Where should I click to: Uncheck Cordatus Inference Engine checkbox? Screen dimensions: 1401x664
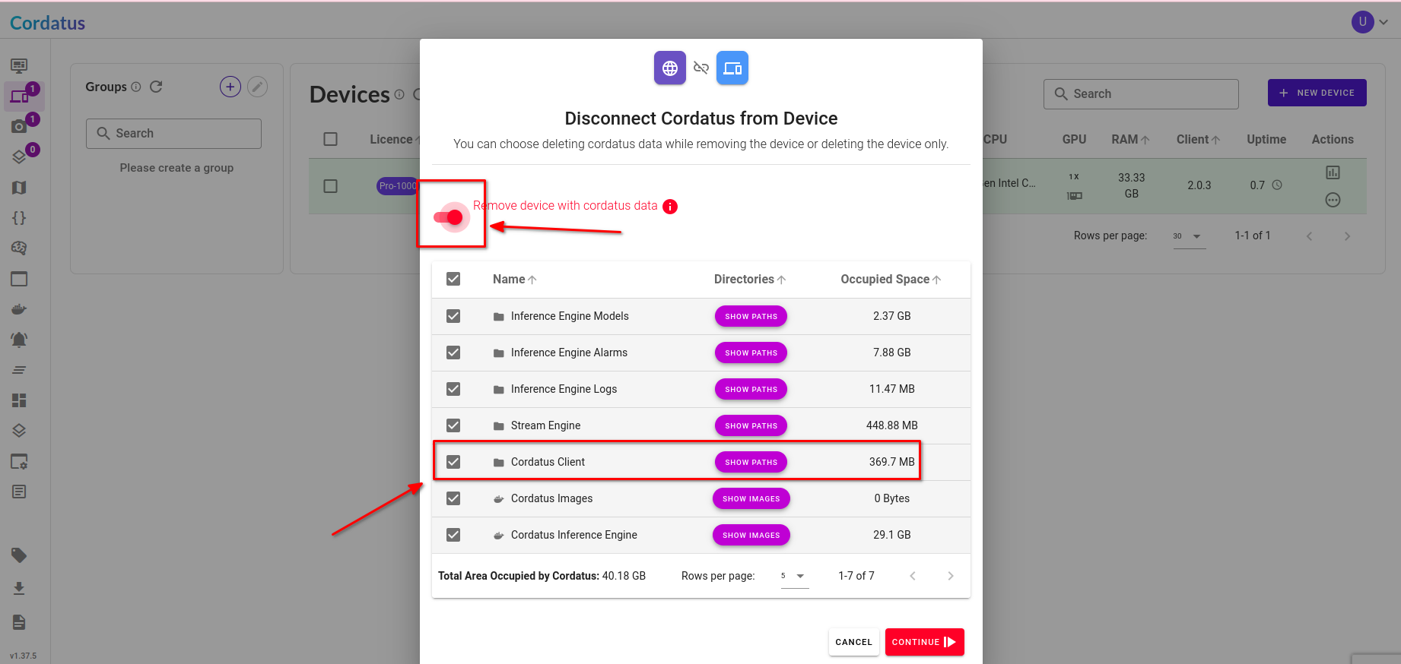(453, 535)
